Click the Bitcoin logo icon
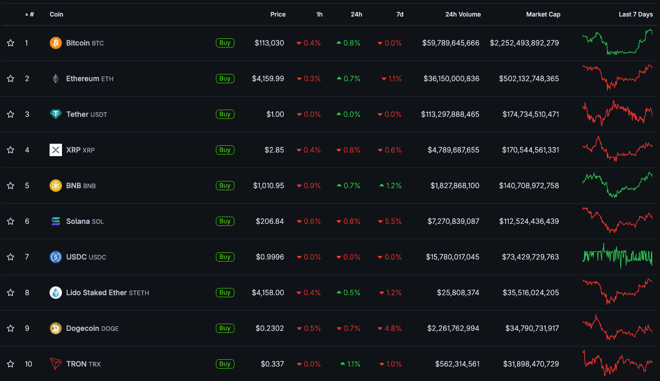The height and width of the screenshot is (381, 660). tap(56, 43)
